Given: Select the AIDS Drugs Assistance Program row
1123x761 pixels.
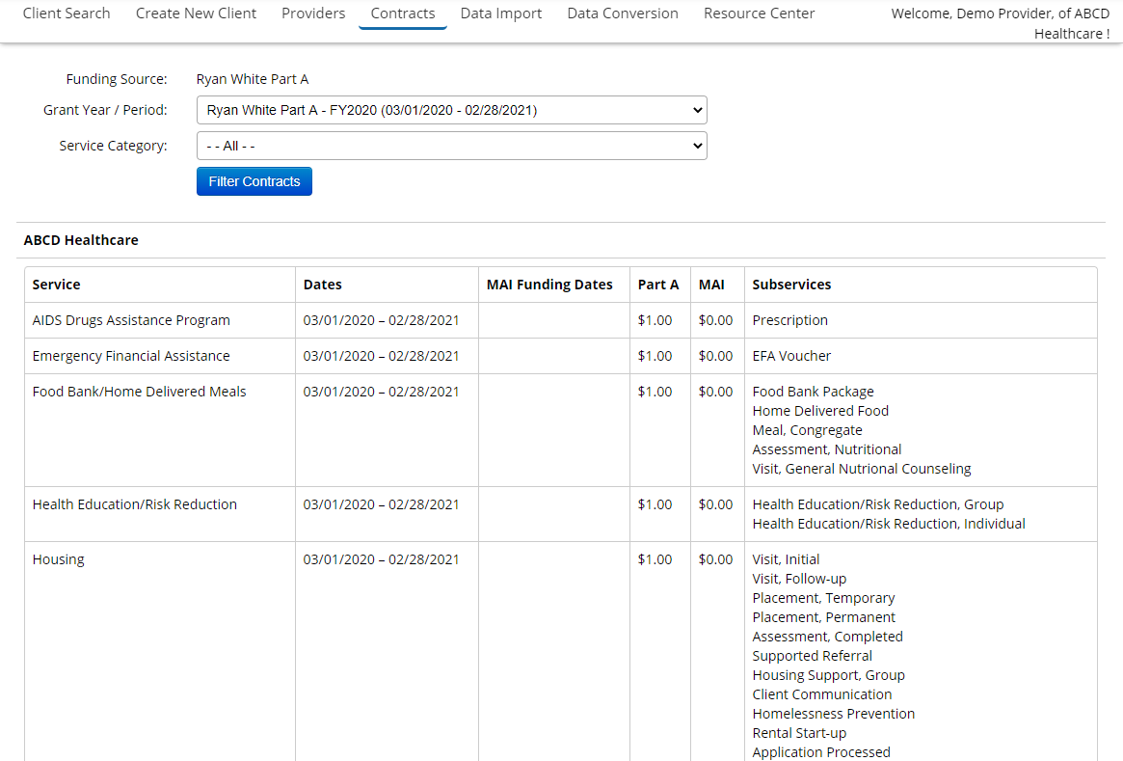Looking at the screenshot, I should (x=561, y=320).
